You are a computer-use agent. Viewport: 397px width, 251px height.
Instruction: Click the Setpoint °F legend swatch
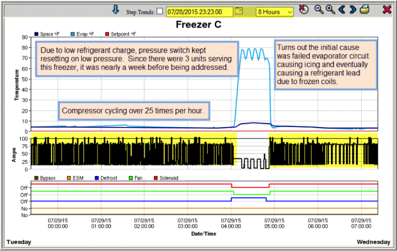[x=107, y=34]
